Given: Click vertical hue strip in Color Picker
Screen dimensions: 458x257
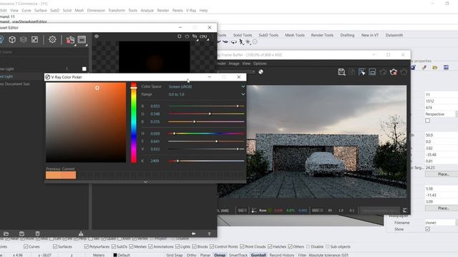Looking at the screenshot, I should [x=134, y=123].
